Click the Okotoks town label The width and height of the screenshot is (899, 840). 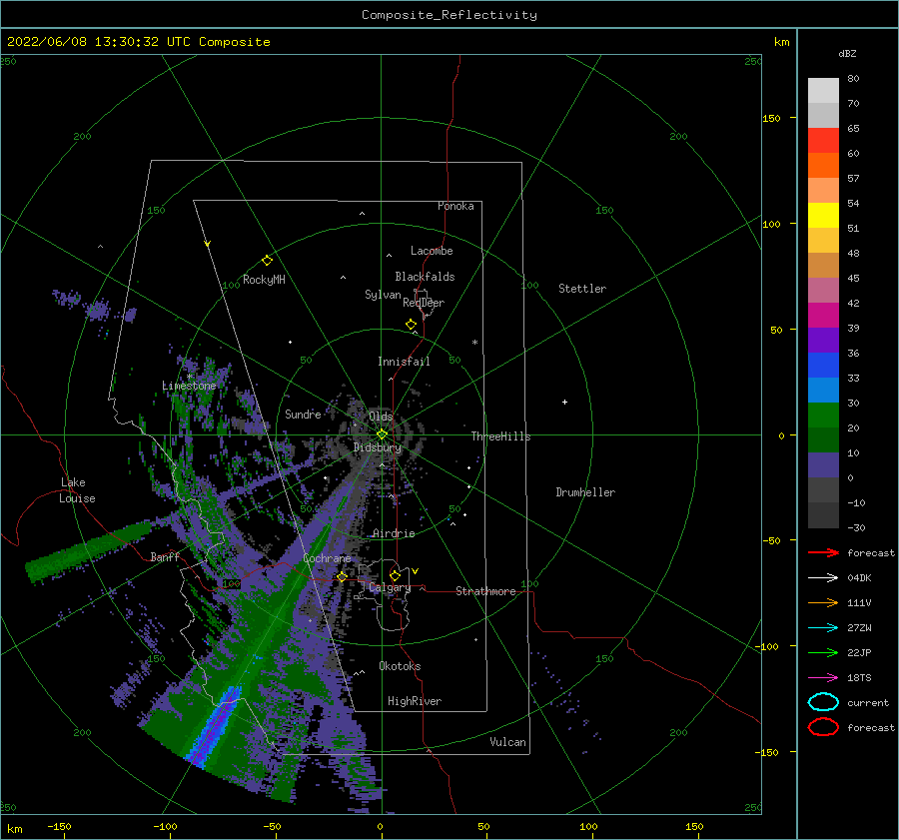pos(400,666)
